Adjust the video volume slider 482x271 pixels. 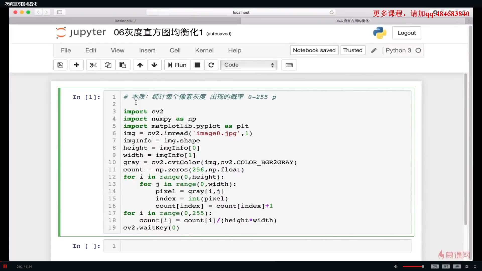tap(413, 266)
